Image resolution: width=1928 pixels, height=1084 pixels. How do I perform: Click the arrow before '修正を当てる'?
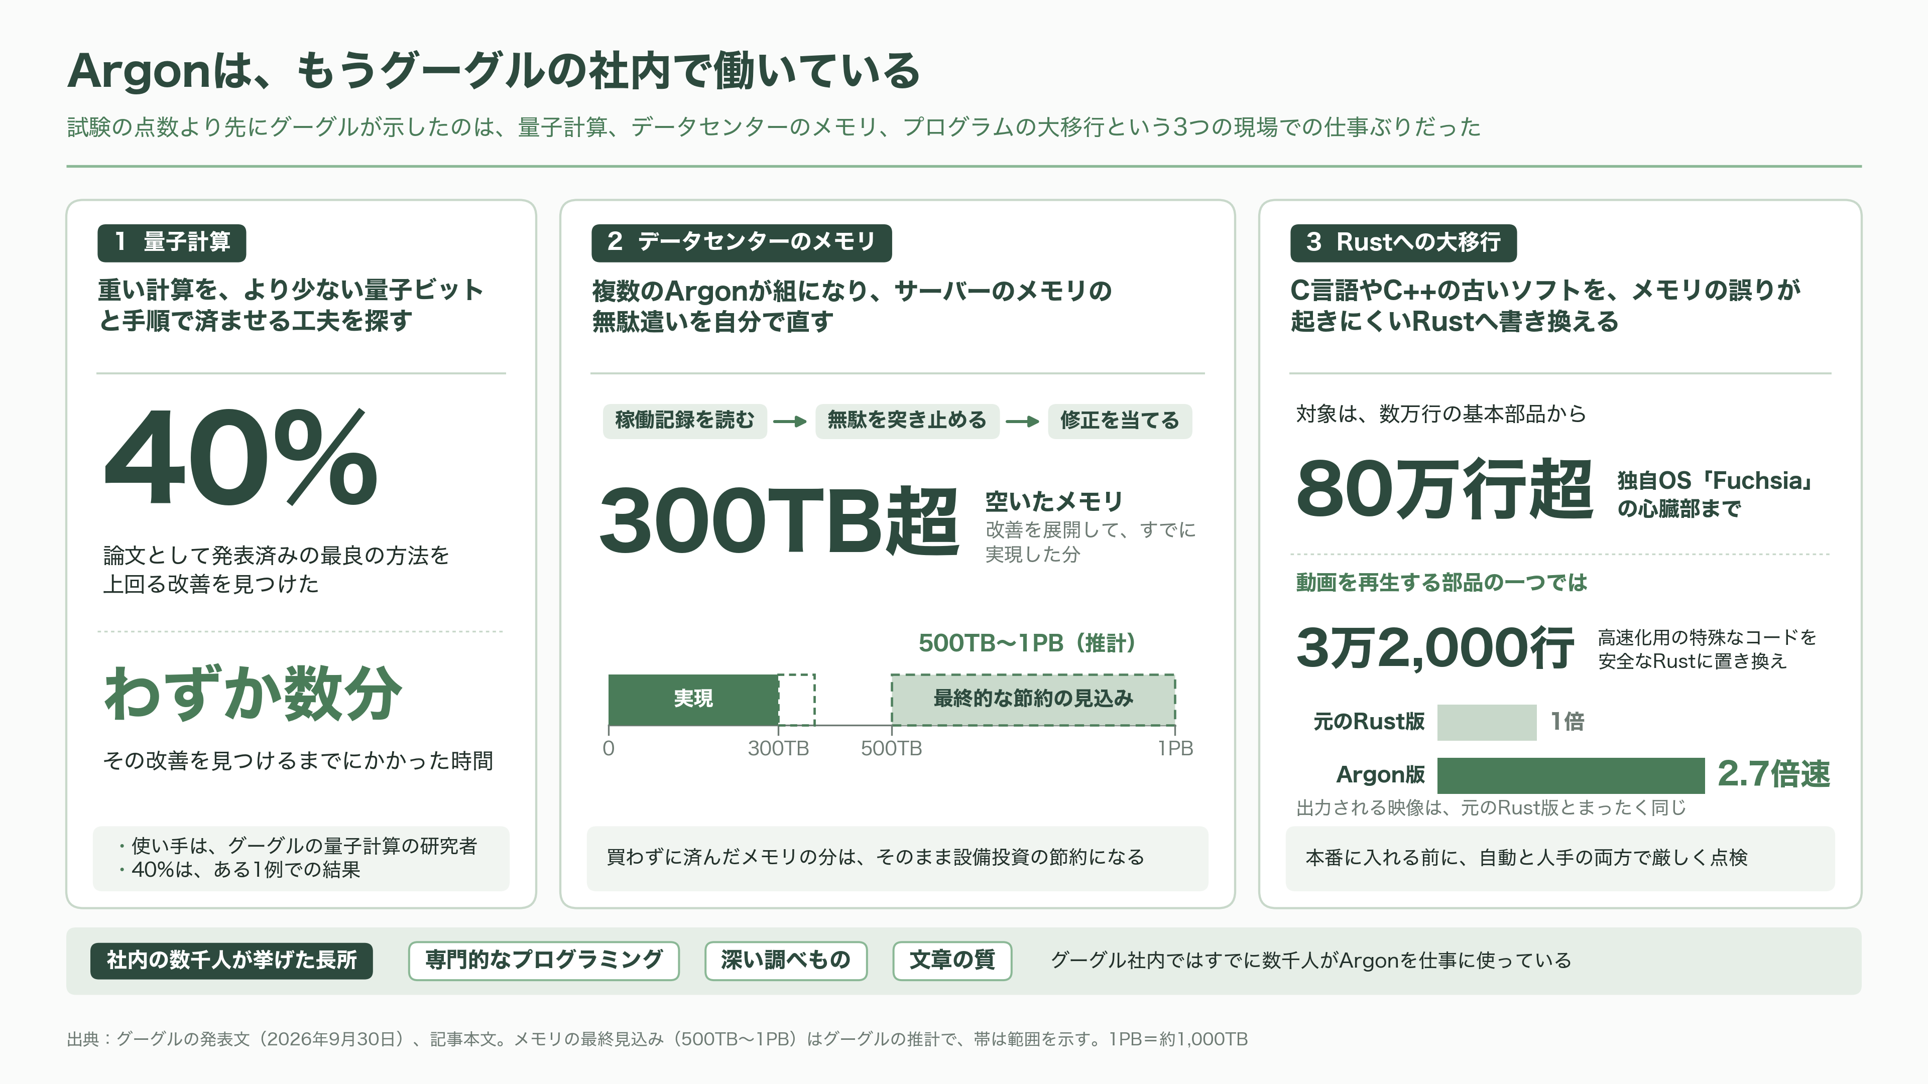coord(1023,421)
